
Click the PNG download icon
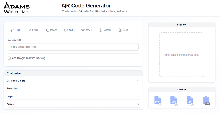tap(158, 101)
